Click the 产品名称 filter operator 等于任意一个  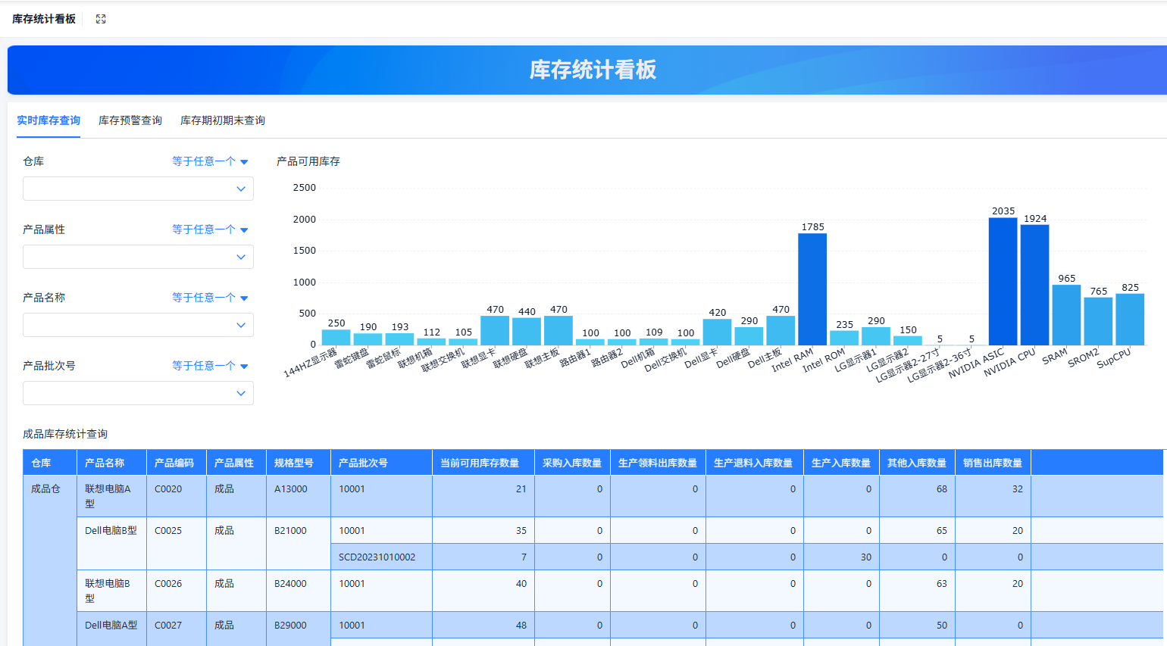(209, 297)
